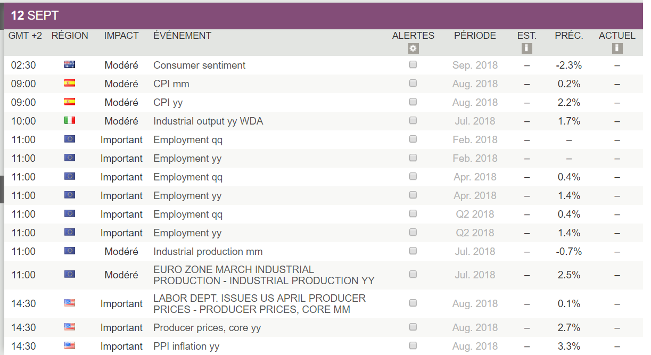Click the IMPACT column header
651x355 pixels.
121,36
